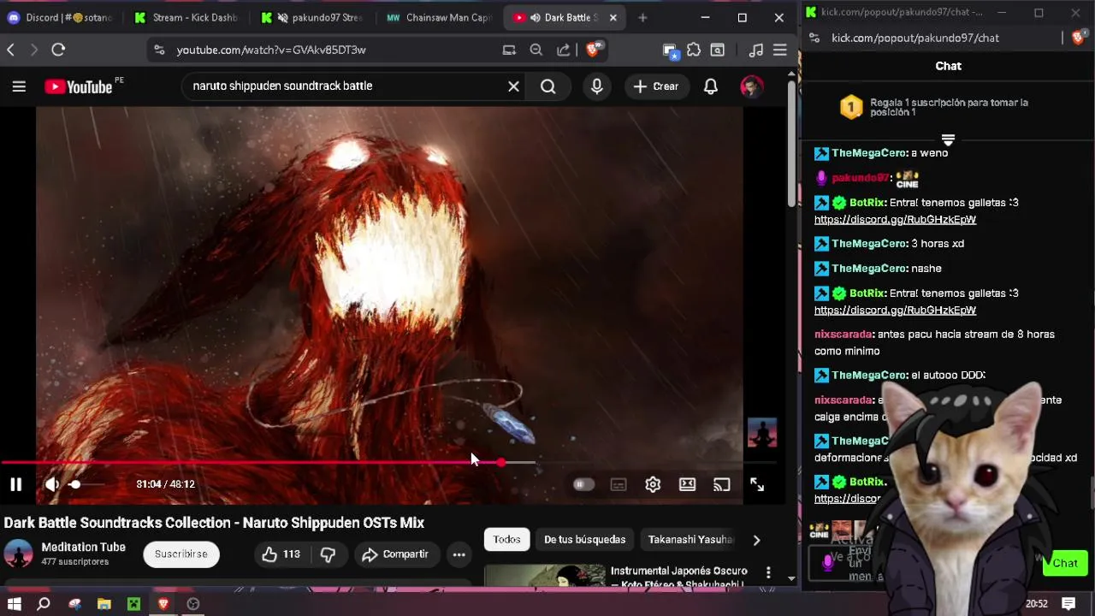Viewport: 1095px width, 616px height.
Task: Open the Windows Start menu
Action: click(x=14, y=604)
